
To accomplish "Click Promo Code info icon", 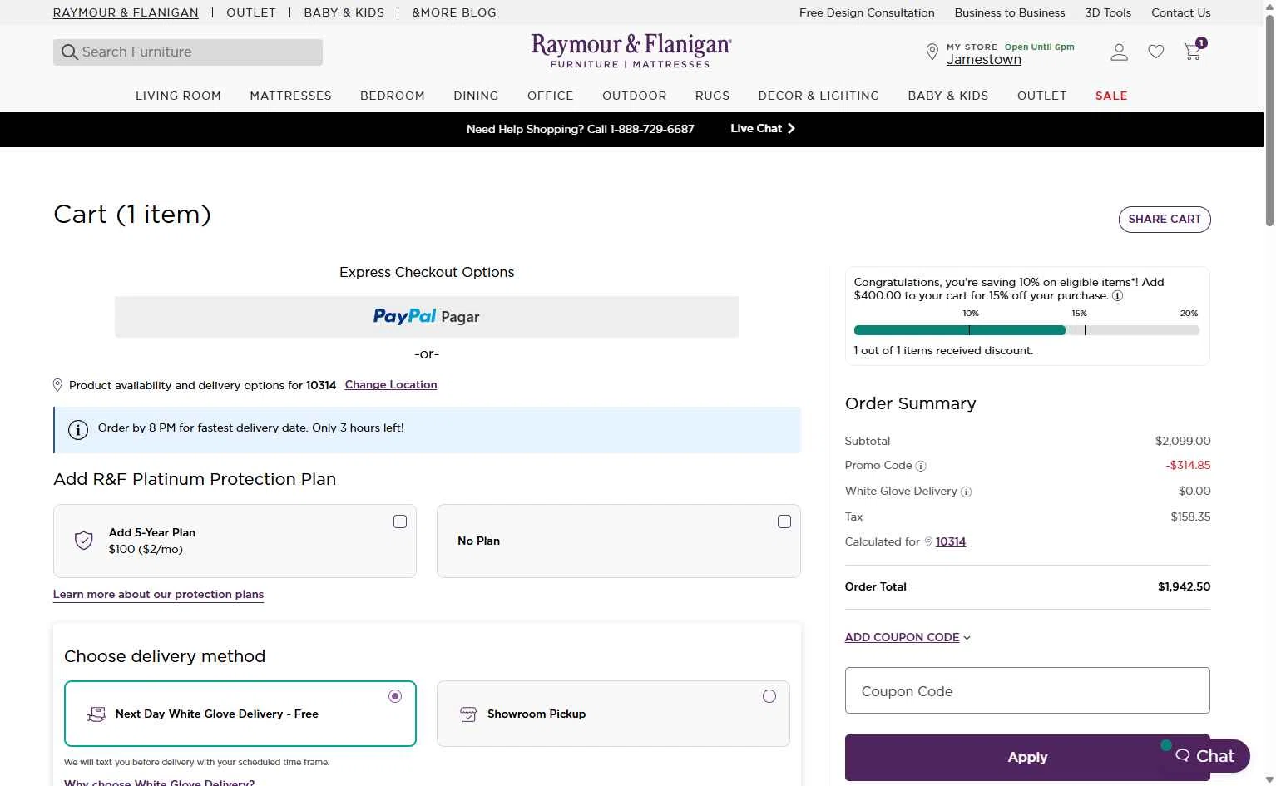I will [x=921, y=467].
